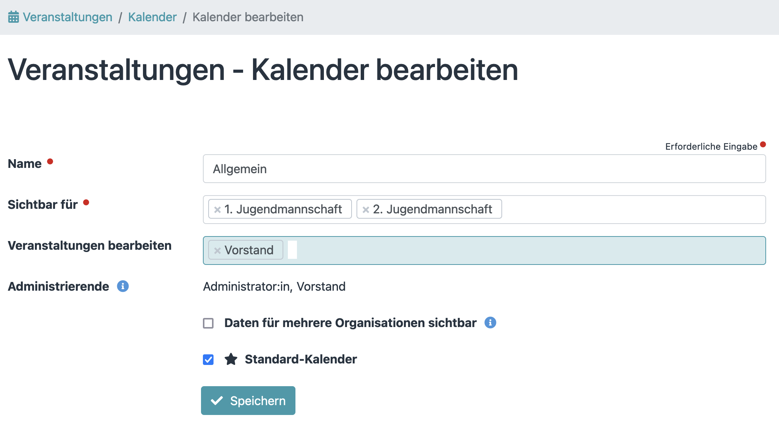Click the calendar icon beside Veranstaltungen breadcrumb
Screen dimensions: 779x429
(x=13, y=17)
